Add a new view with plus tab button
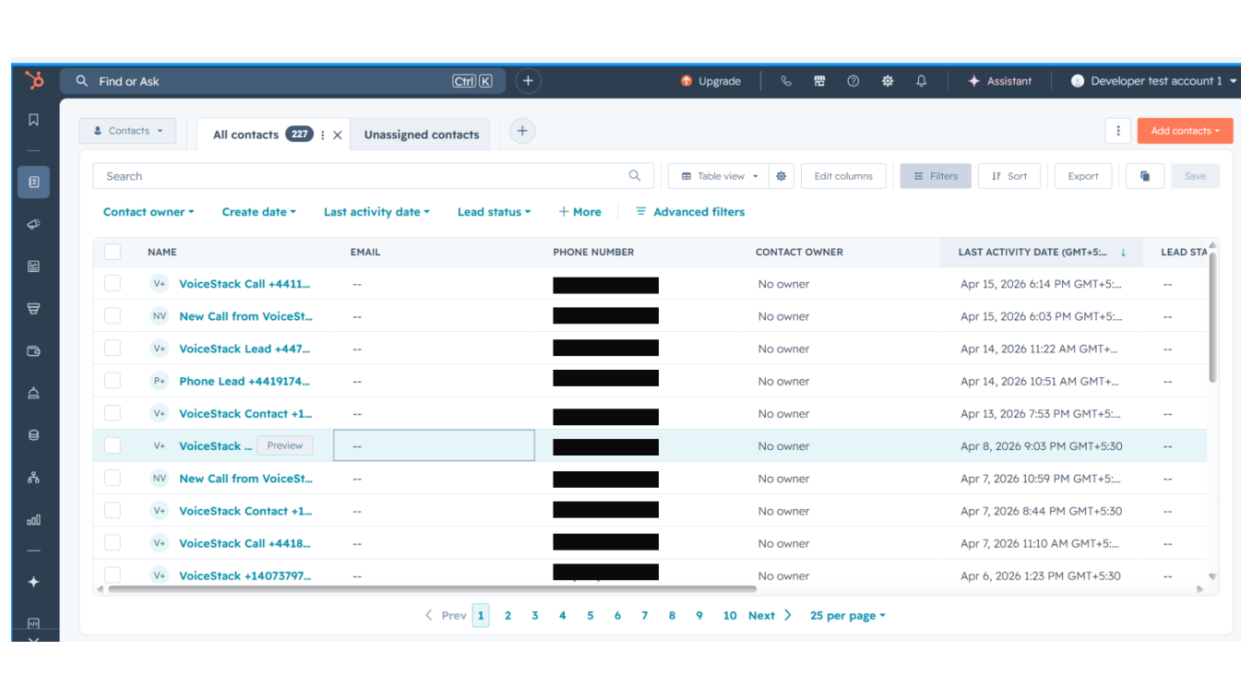This screenshot has width=1241, height=698. tap(522, 131)
